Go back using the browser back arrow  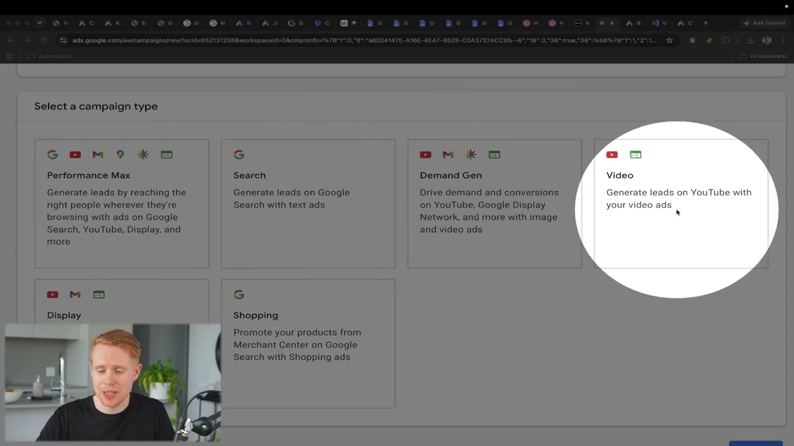[x=11, y=40]
